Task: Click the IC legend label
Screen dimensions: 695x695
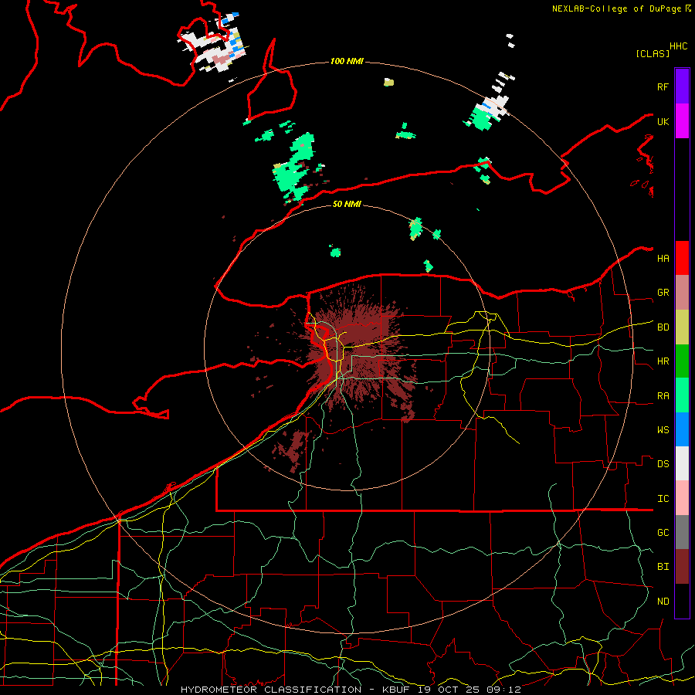Action: coord(663,499)
